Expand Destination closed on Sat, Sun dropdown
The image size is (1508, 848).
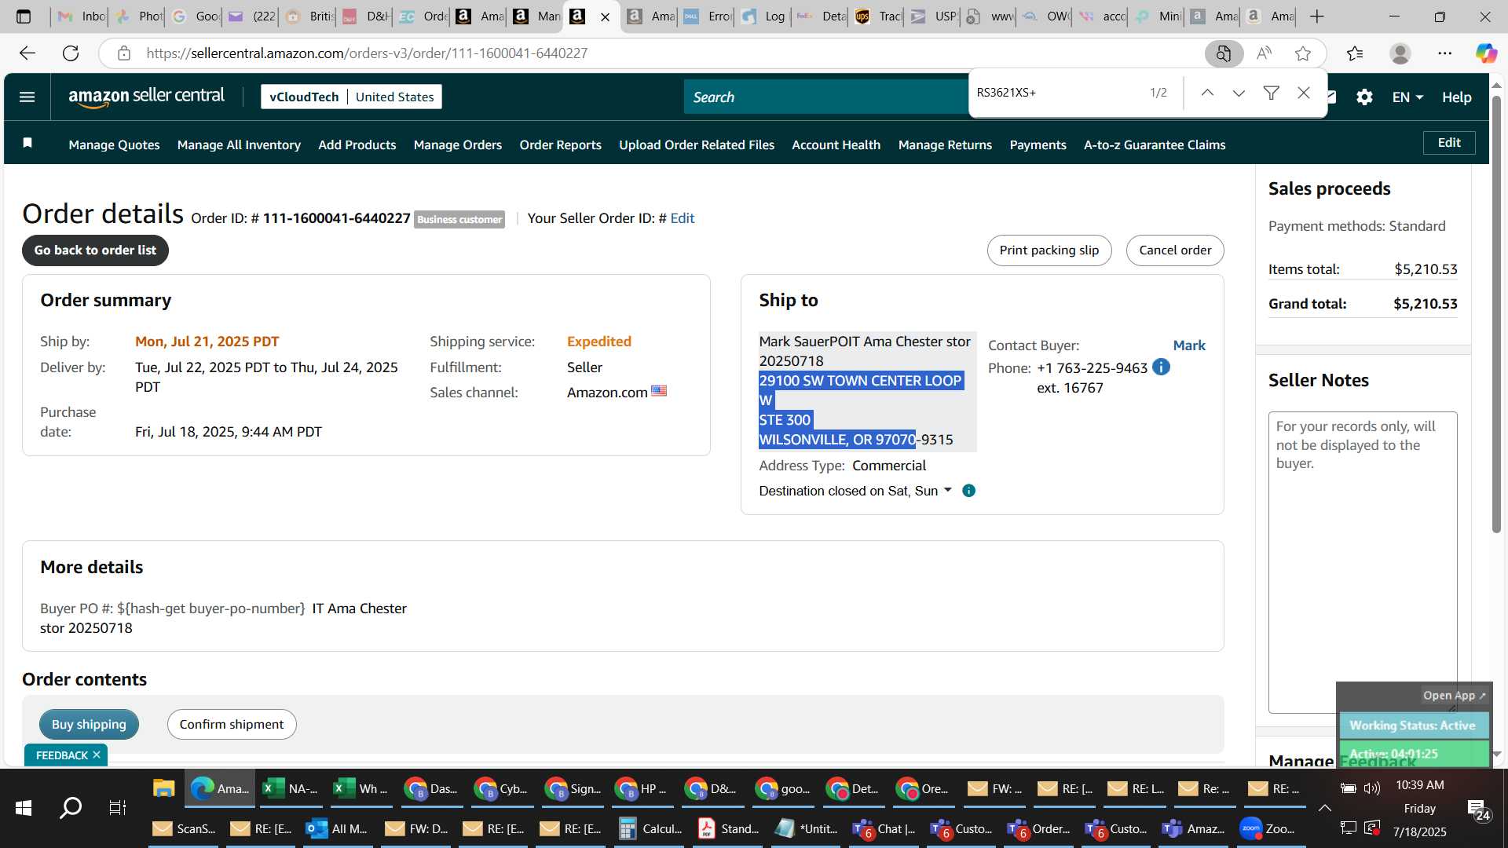(855, 491)
